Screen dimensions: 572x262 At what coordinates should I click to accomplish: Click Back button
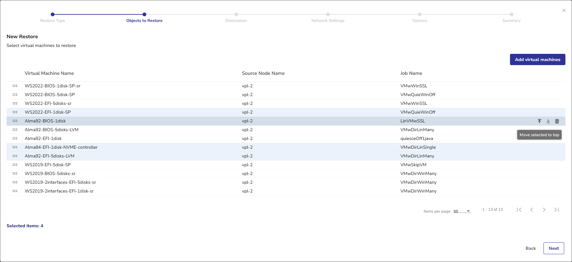coord(531,248)
